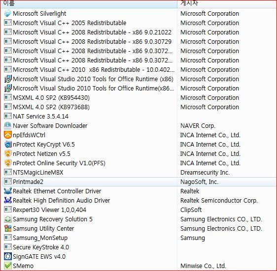Select SMemo program name
This screenshot has height=271, width=277.
click(x=23, y=266)
